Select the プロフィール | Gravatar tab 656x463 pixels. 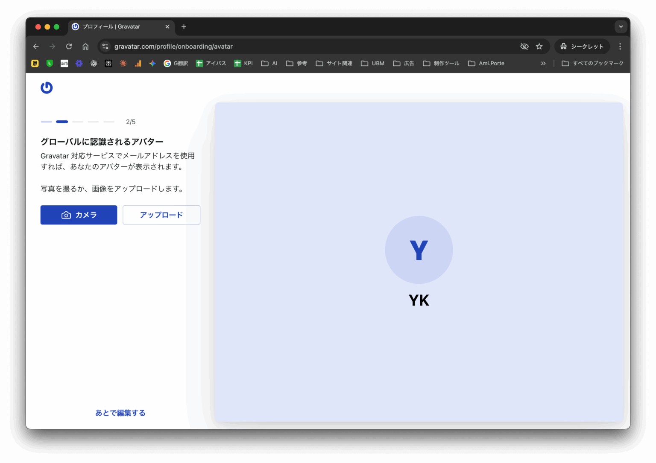pyautogui.click(x=115, y=26)
